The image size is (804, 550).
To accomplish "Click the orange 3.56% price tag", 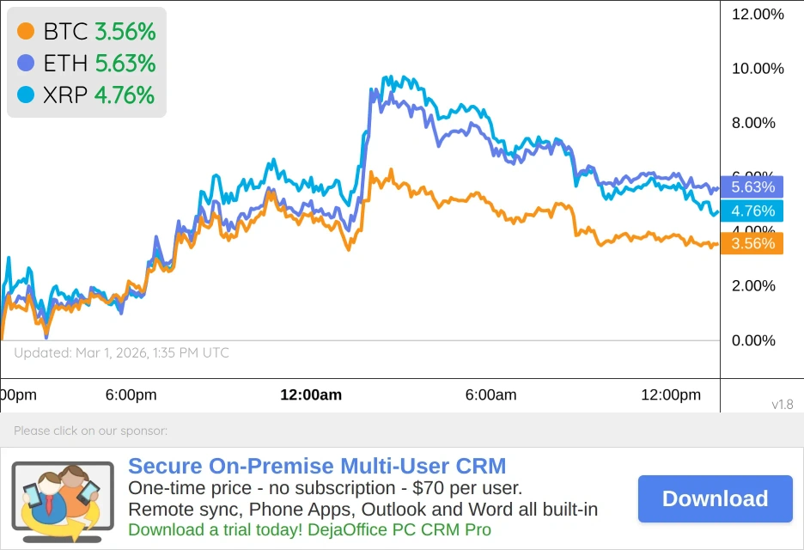I will (752, 243).
